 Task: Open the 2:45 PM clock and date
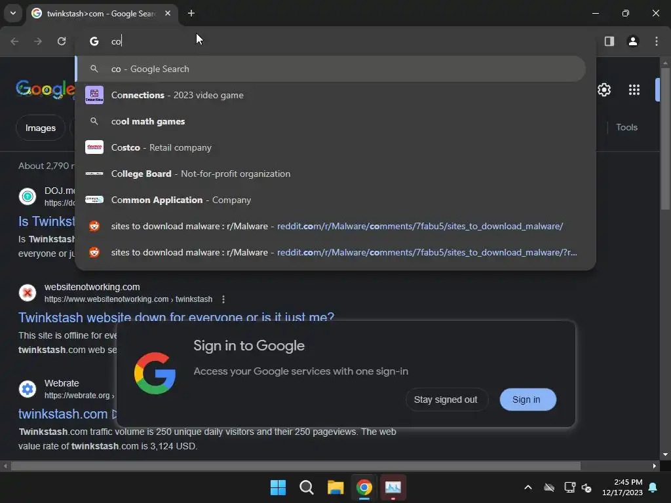click(623, 487)
